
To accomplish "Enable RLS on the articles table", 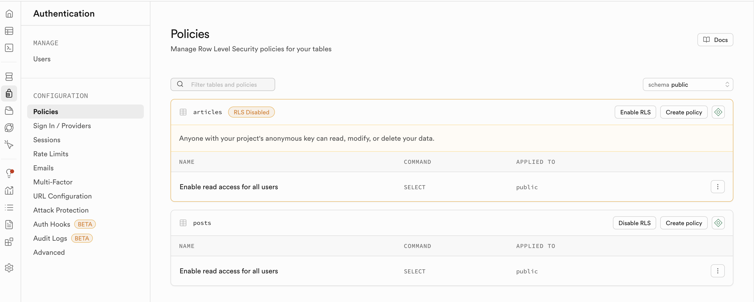I will pos(635,112).
